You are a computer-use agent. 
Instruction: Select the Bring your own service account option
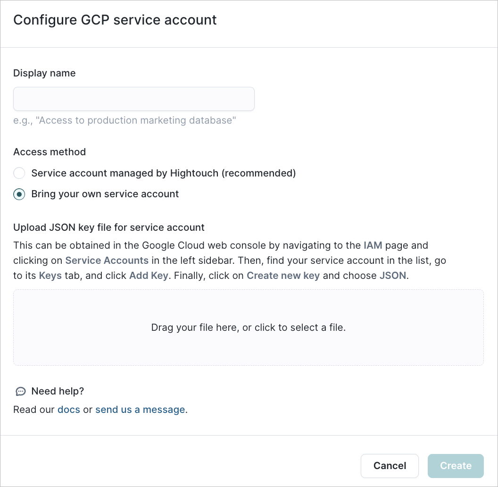(x=19, y=194)
